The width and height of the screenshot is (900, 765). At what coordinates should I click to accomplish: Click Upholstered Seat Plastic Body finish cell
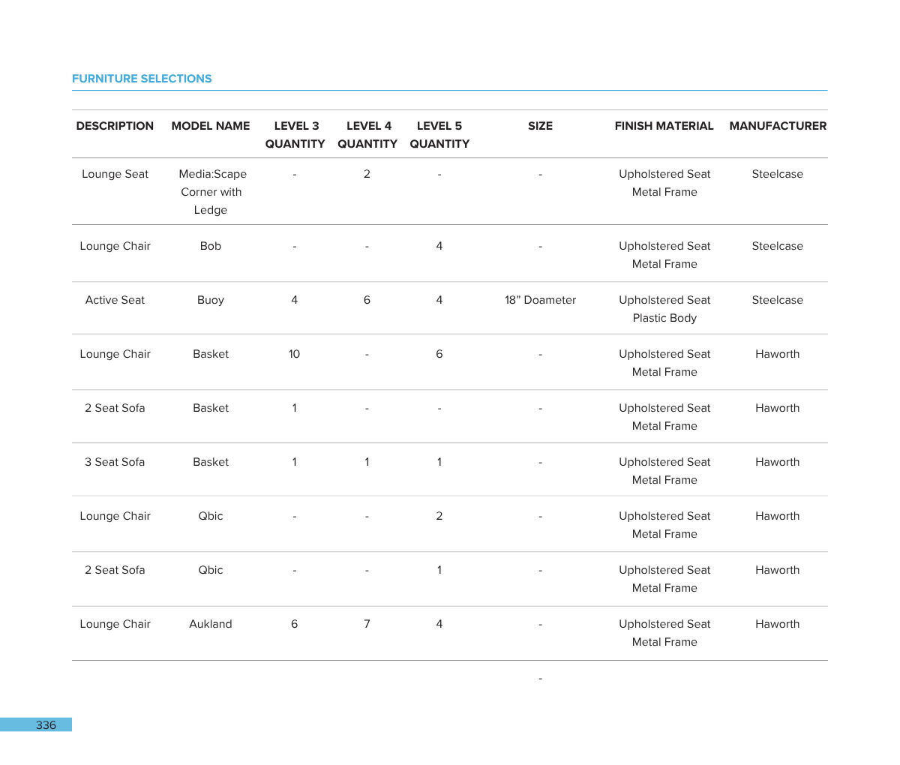pyautogui.click(x=664, y=309)
